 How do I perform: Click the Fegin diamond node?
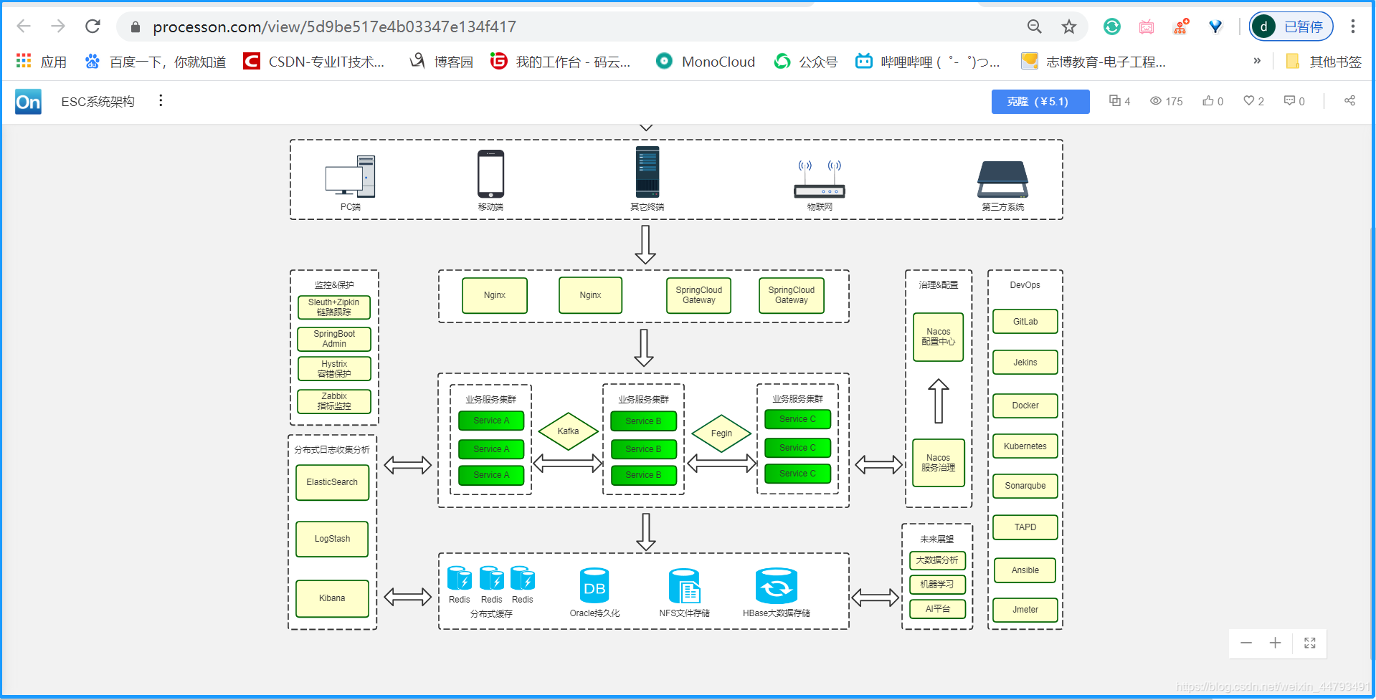pos(721,433)
